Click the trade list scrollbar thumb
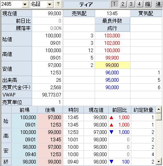This screenshot has width=163, height=166. coord(159,117)
